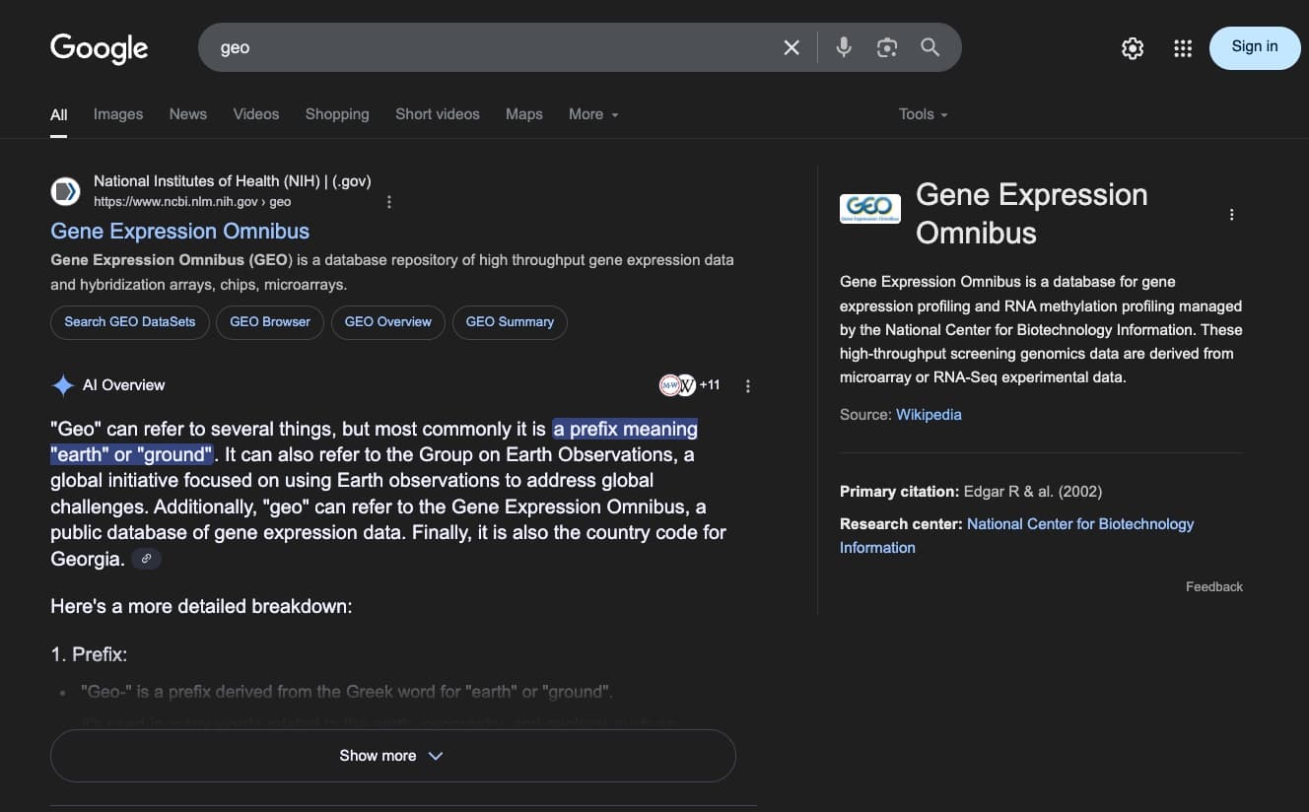Open the Tools dropdown
The image size is (1309, 812).
[923, 114]
